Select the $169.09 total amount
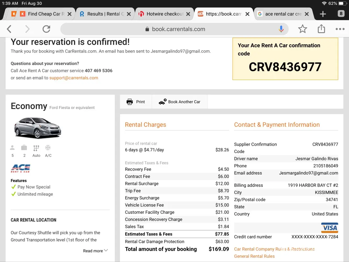Screen dimensions: 349x262 click(x=219, y=249)
